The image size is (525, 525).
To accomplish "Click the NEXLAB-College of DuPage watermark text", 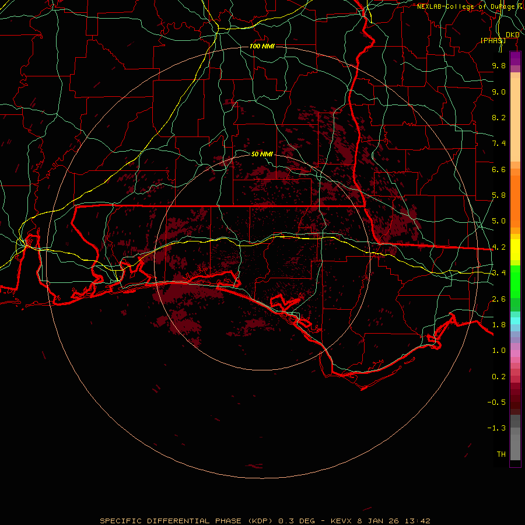I will pyautogui.click(x=468, y=6).
